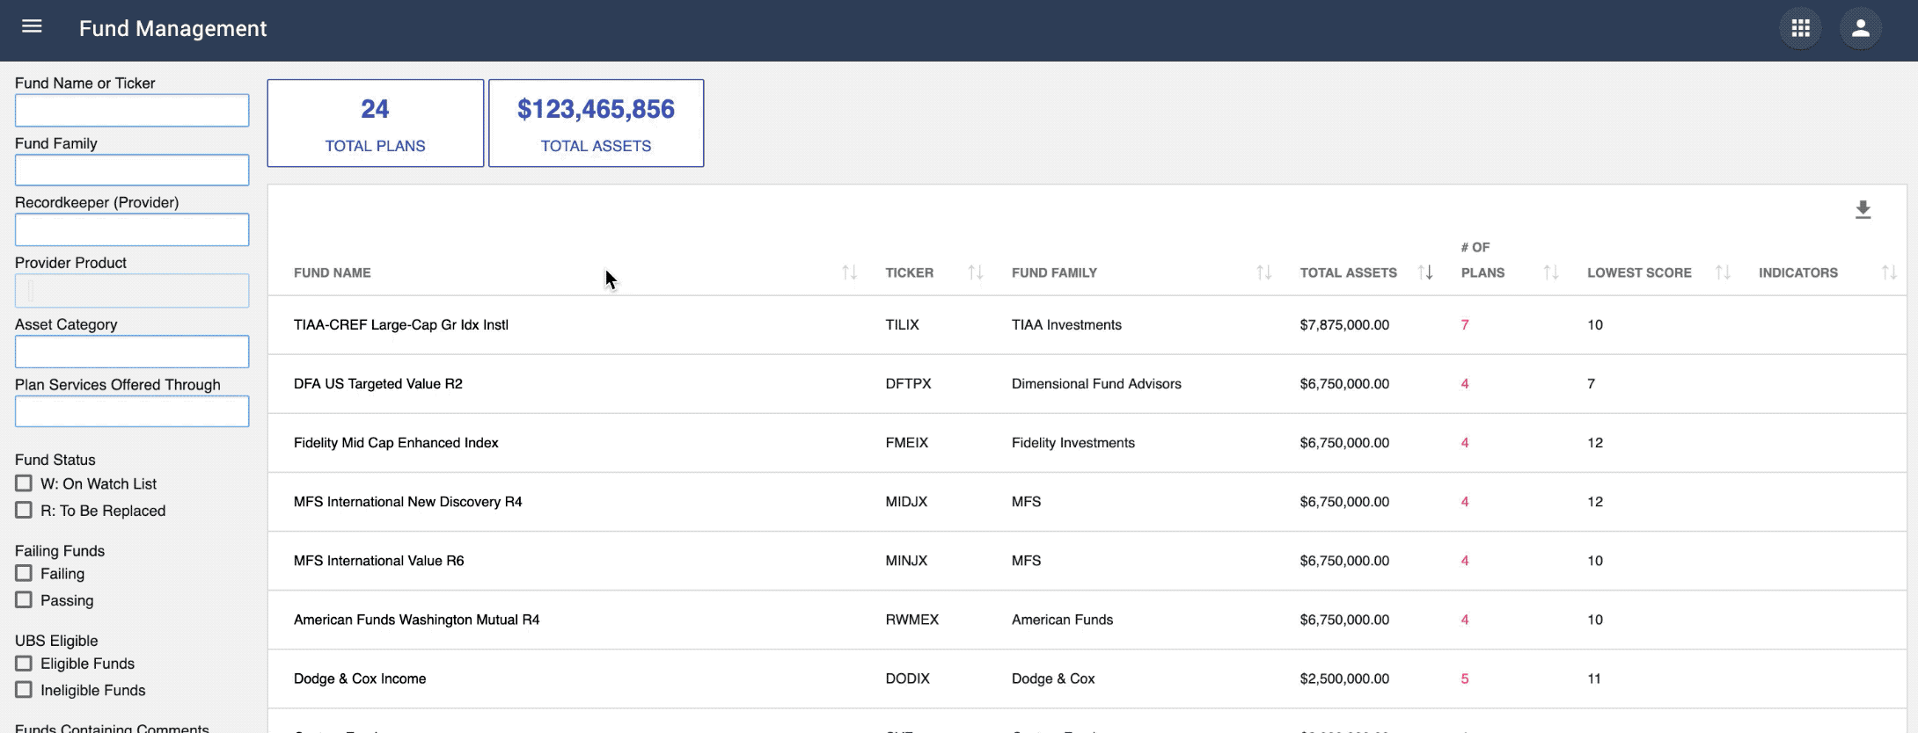Image resolution: width=1918 pixels, height=733 pixels.
Task: Open the user account profile icon
Action: 1860,29
